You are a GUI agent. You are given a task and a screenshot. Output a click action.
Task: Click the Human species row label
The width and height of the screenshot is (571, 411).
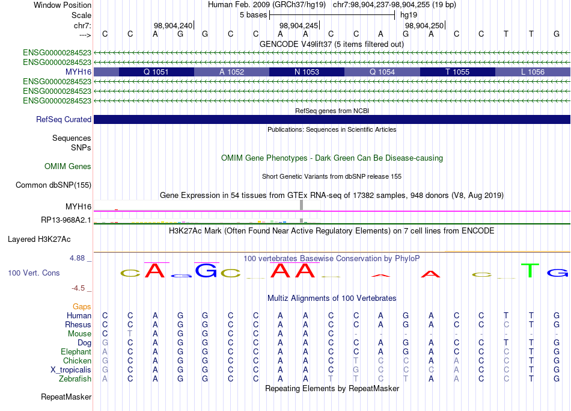(x=79, y=315)
